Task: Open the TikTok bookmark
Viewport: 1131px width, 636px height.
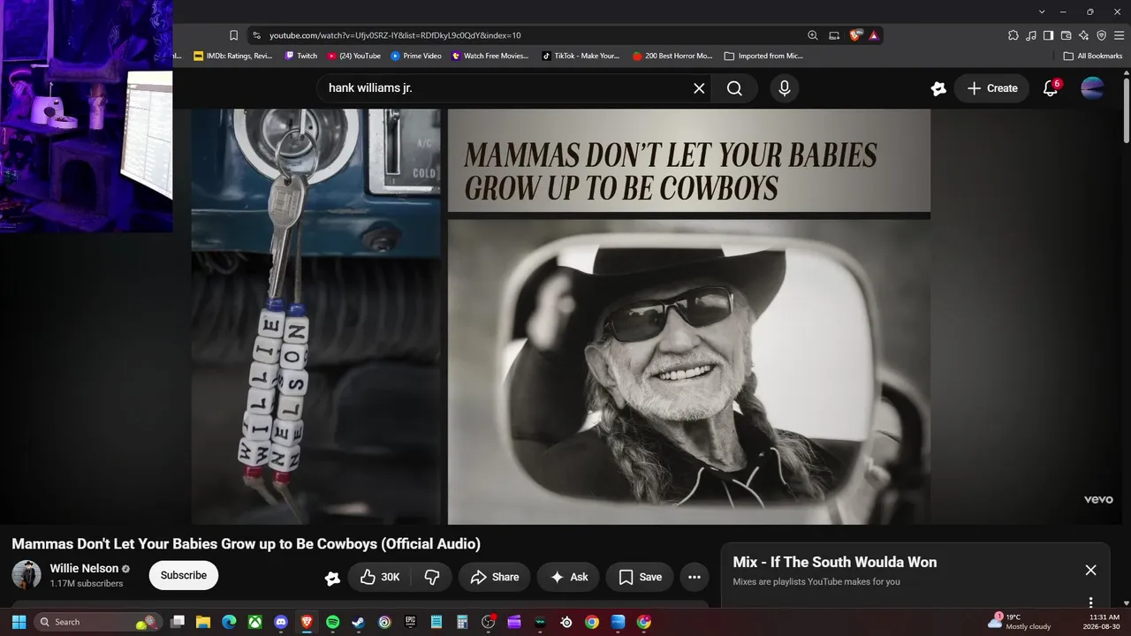Action: coord(581,56)
